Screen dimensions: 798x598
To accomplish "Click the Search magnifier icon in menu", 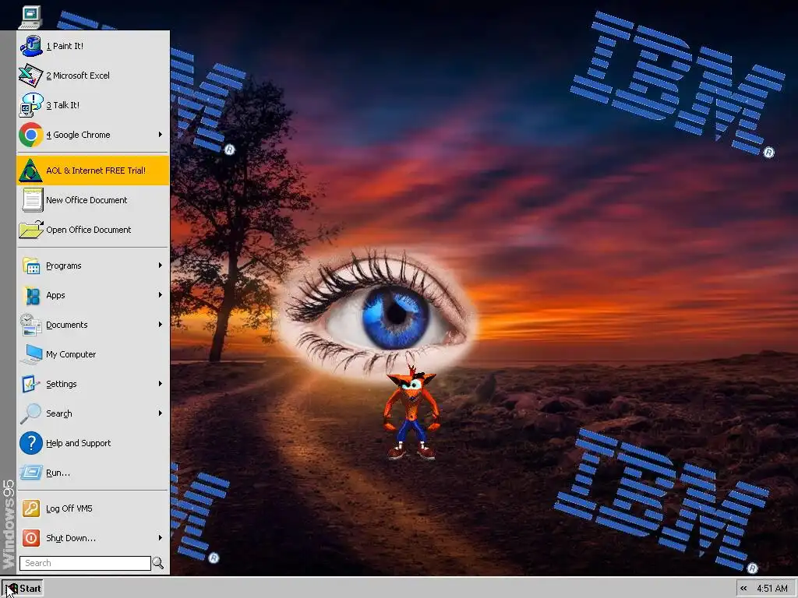I will (30, 413).
